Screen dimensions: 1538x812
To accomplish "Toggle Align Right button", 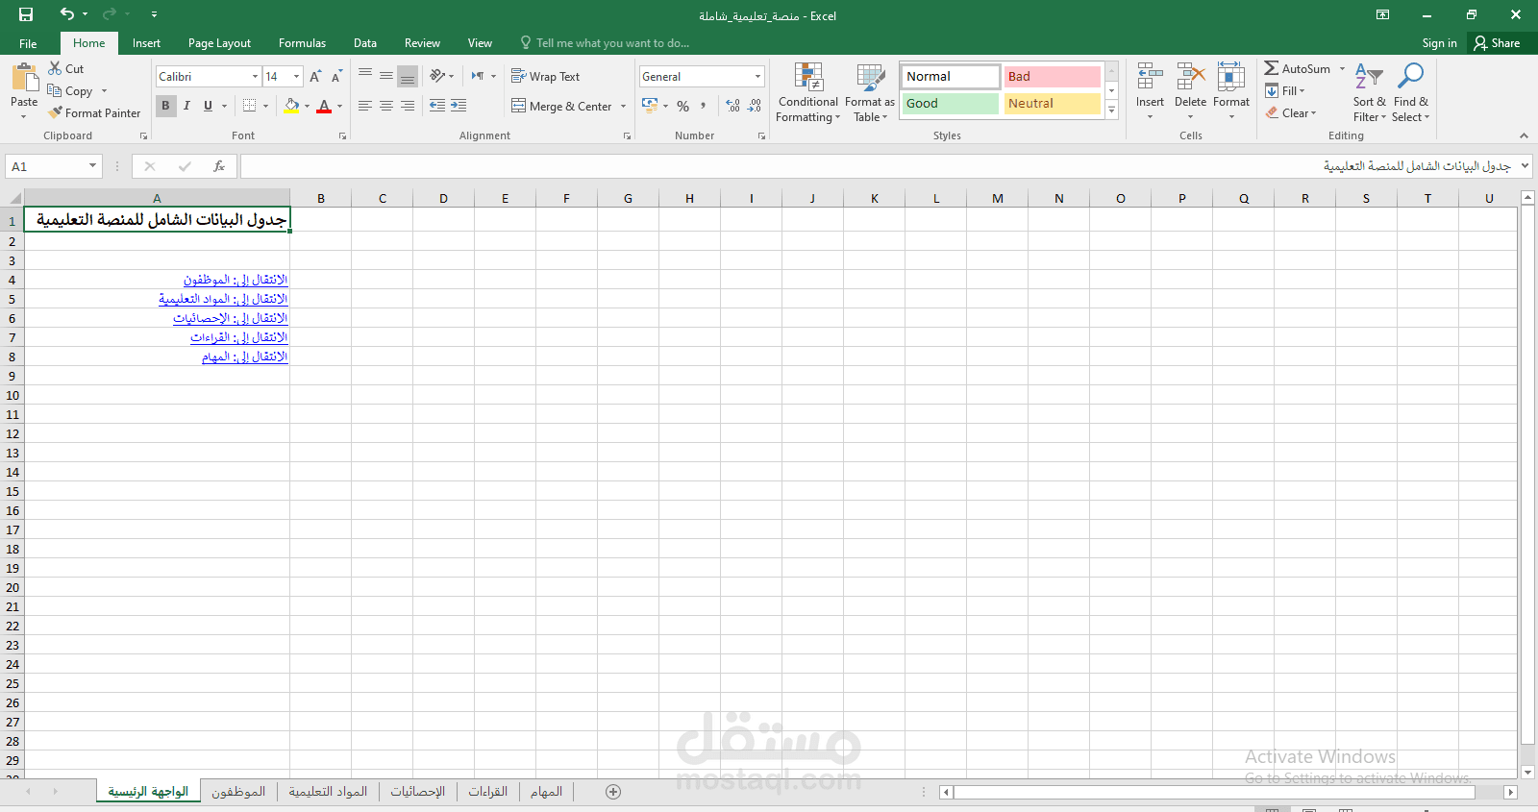I will tap(408, 106).
